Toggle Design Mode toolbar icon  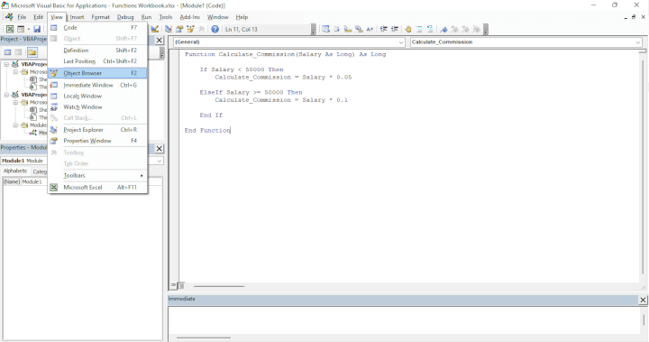point(154,29)
